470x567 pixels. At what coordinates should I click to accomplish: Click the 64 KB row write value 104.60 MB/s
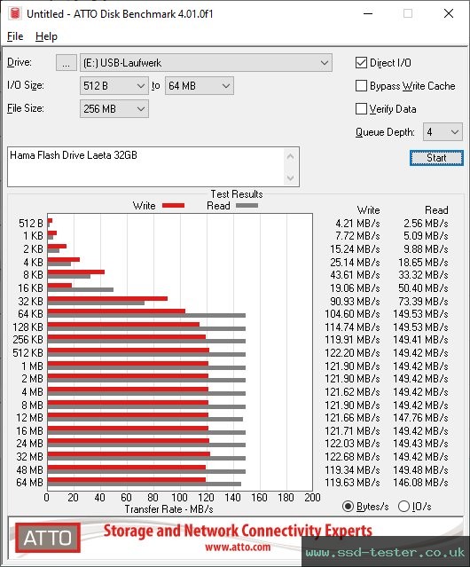(x=352, y=314)
